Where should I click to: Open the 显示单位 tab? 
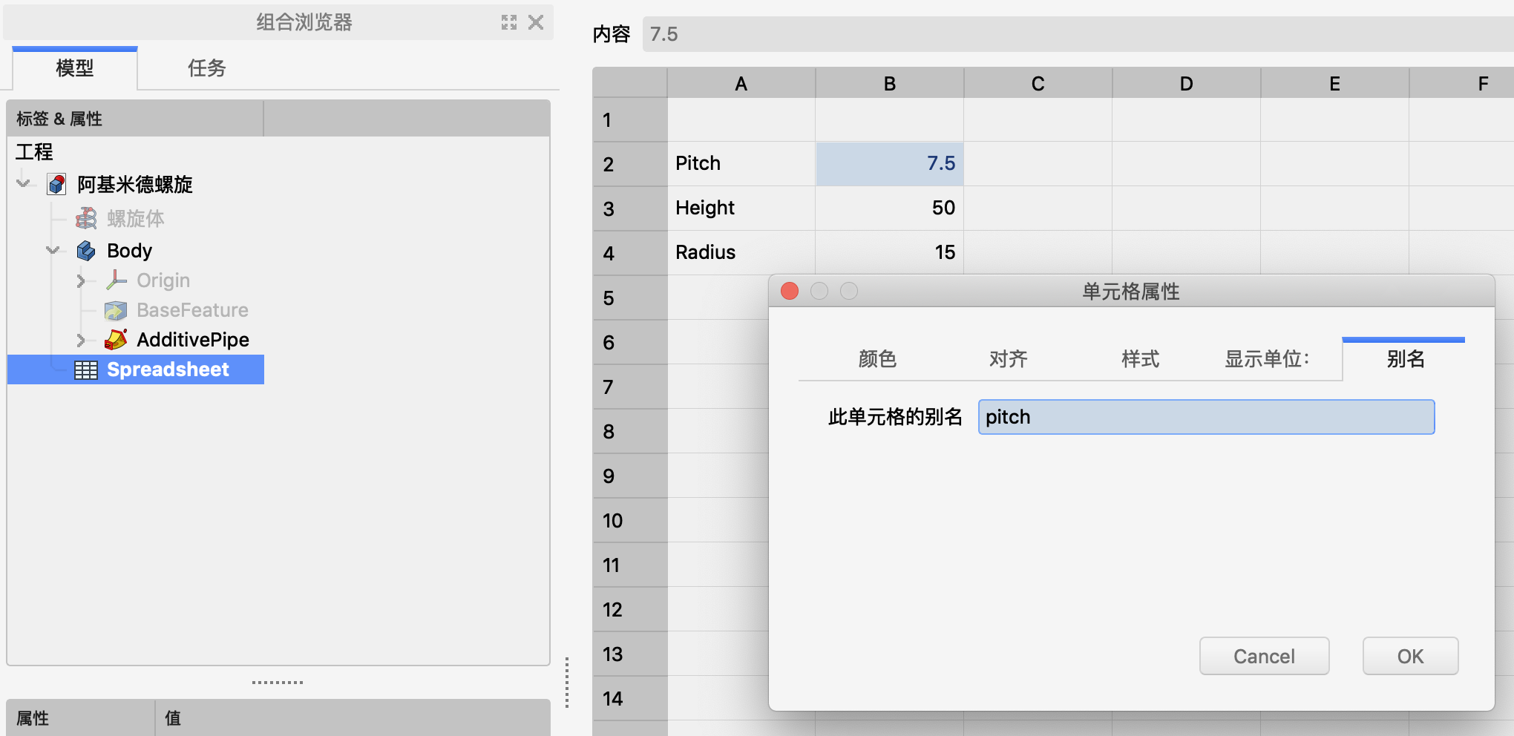(x=1266, y=359)
